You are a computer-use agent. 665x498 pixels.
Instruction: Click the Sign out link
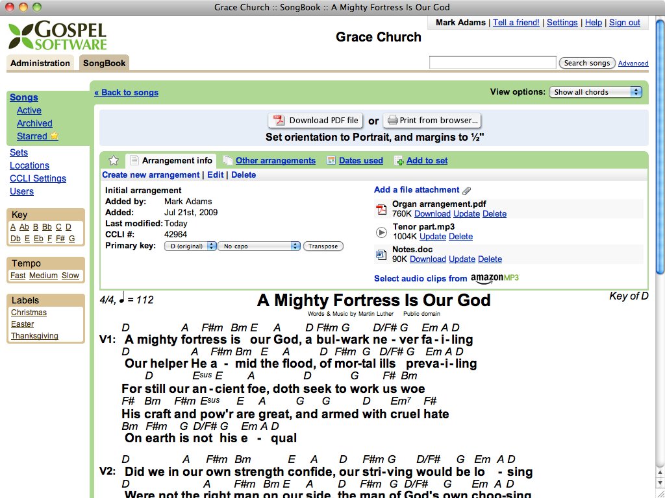(x=625, y=23)
